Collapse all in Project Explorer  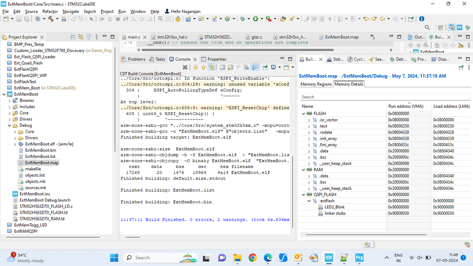[73, 37]
